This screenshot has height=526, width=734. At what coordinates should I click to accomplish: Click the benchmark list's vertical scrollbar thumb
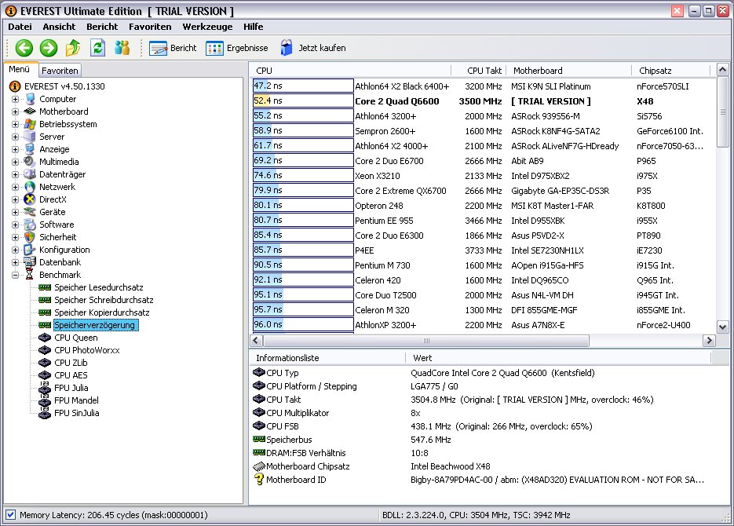(722, 112)
